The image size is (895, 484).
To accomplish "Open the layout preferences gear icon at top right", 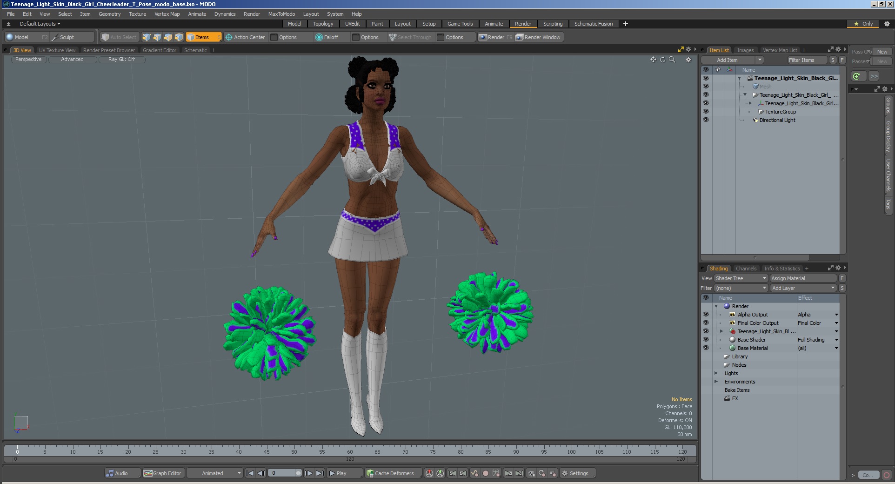I will point(887,24).
